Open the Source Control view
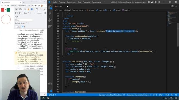179x100 pixels. click(x=50, y=14)
